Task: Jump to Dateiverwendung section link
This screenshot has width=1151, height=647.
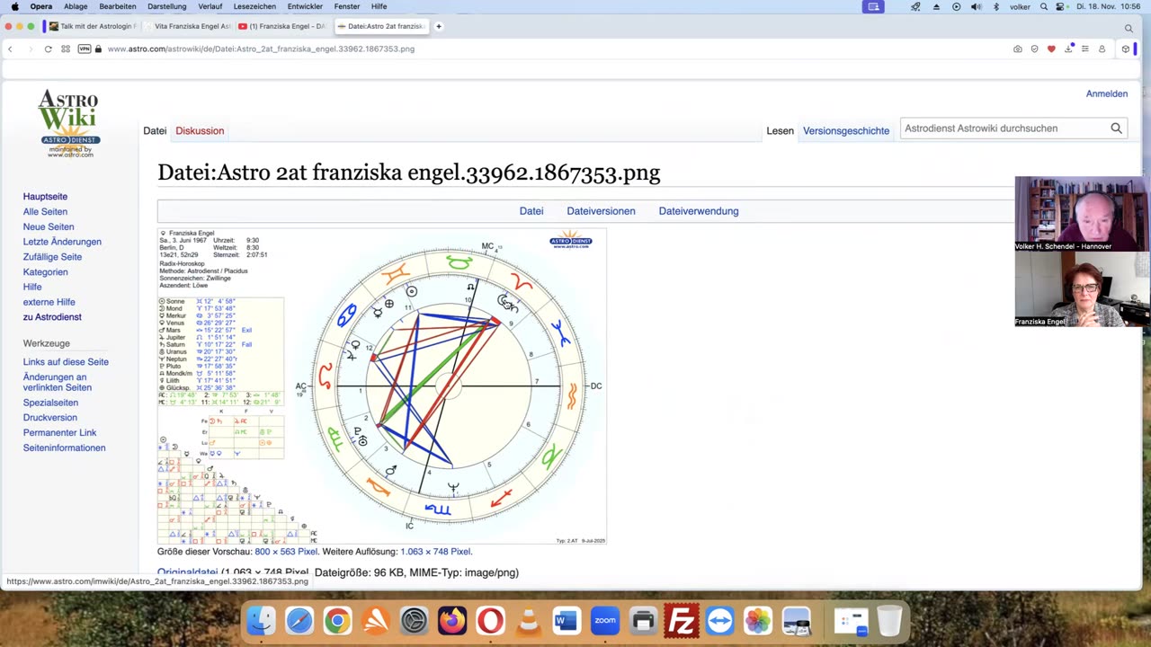Action: [699, 211]
